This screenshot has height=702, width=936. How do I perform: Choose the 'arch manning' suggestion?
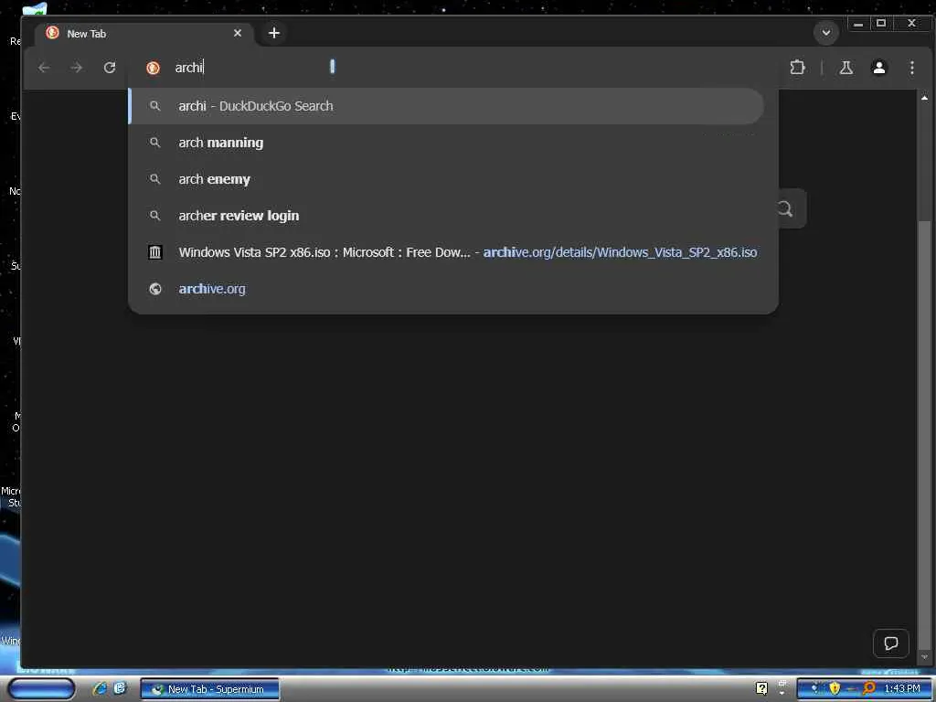tap(446, 143)
